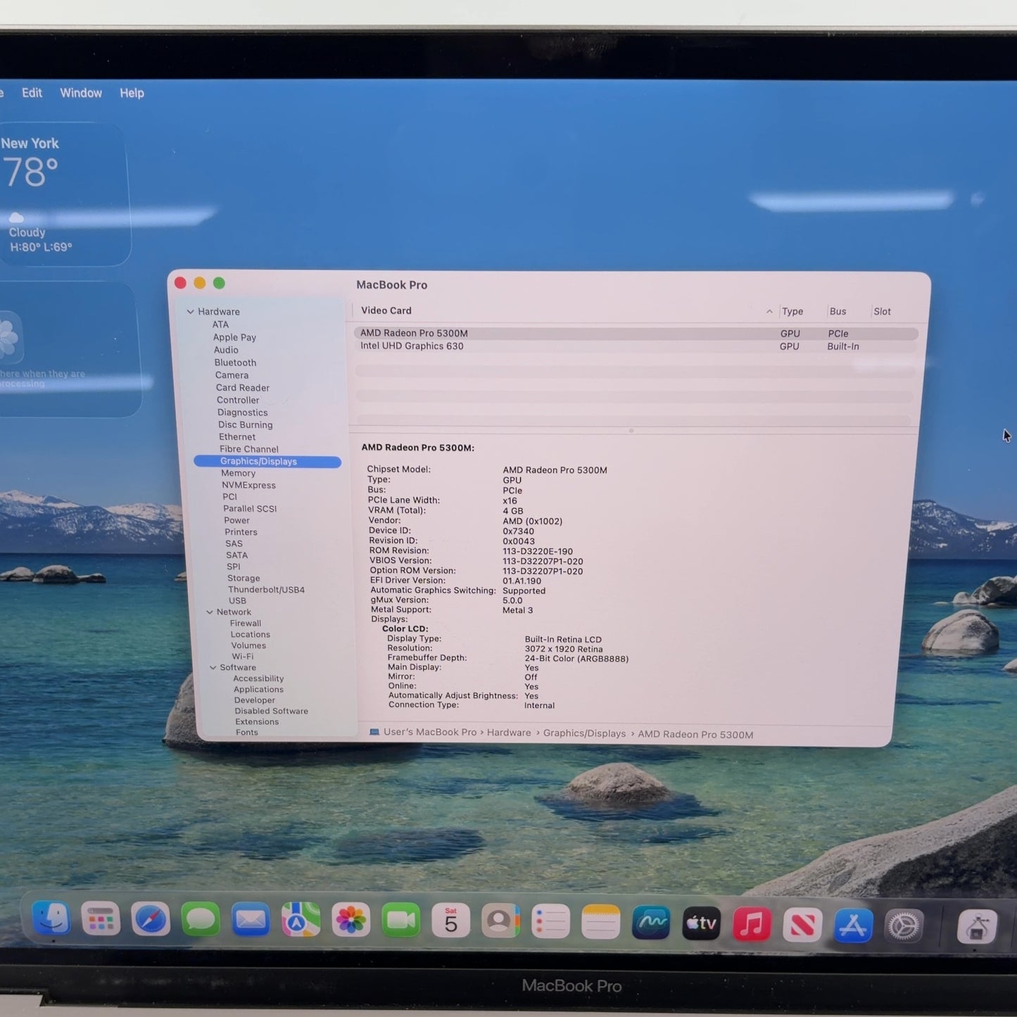Open Messages in the Dock

point(201,920)
